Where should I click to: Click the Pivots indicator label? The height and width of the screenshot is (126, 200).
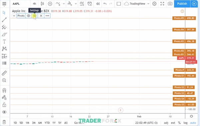[21, 16]
